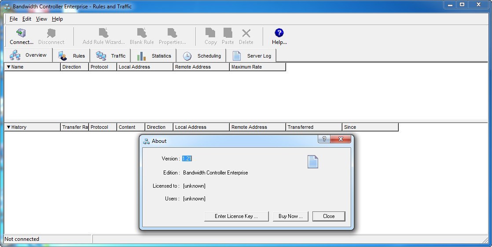The height and width of the screenshot is (247, 492).
Task: Switch to the Scheduling tab
Action: [x=202, y=56]
